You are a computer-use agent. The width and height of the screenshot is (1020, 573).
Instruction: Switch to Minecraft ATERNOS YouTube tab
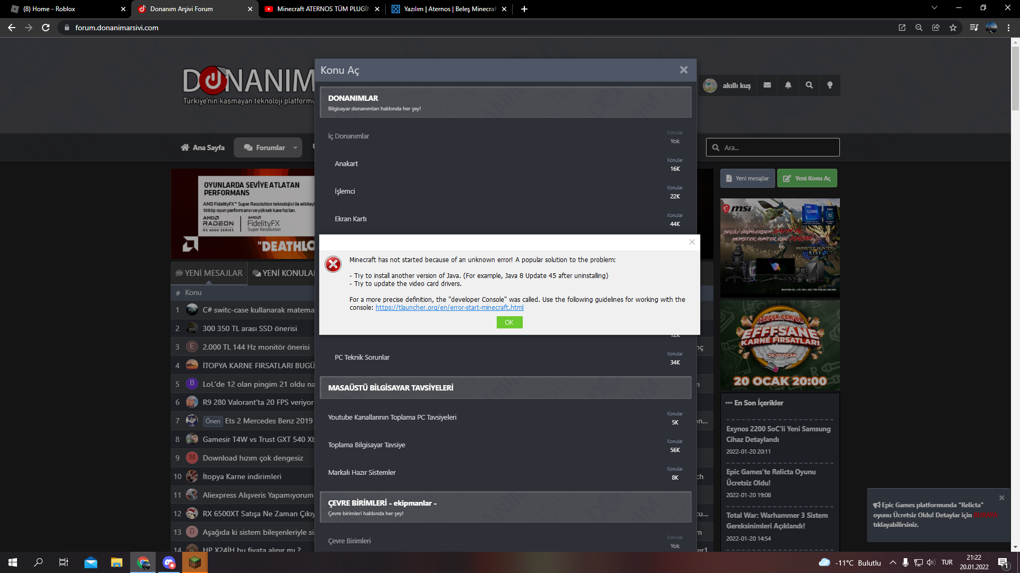pyautogui.click(x=321, y=9)
